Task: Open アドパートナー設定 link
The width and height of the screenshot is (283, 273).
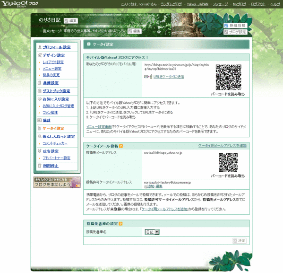Action: pyautogui.click(x=57, y=158)
